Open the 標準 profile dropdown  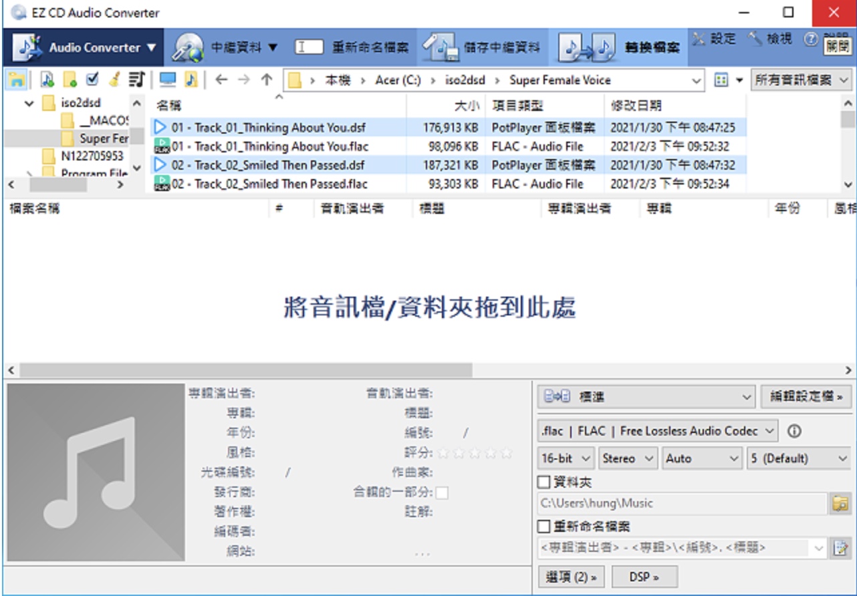647,397
